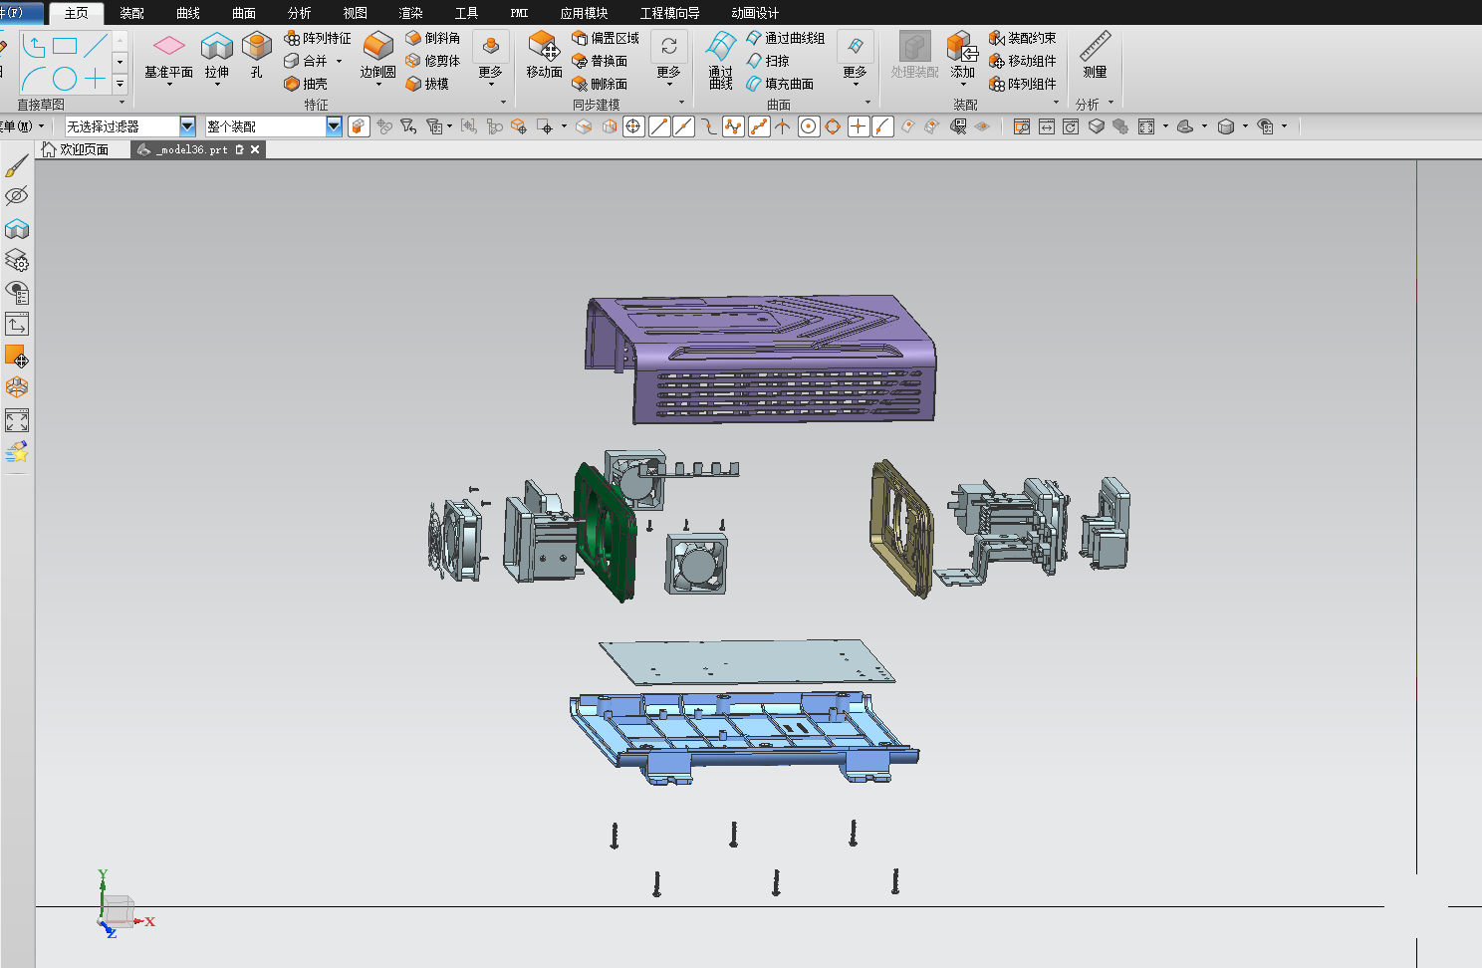Image resolution: width=1482 pixels, height=968 pixels.
Task: Click the paintbrush icon in left sidebar
Action: (17, 165)
